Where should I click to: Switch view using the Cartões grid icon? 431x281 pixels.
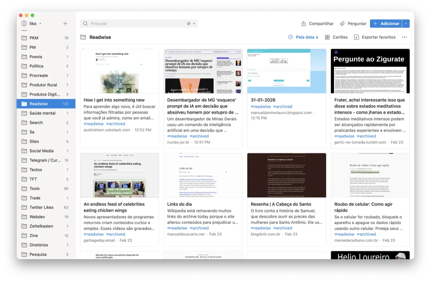click(x=328, y=37)
